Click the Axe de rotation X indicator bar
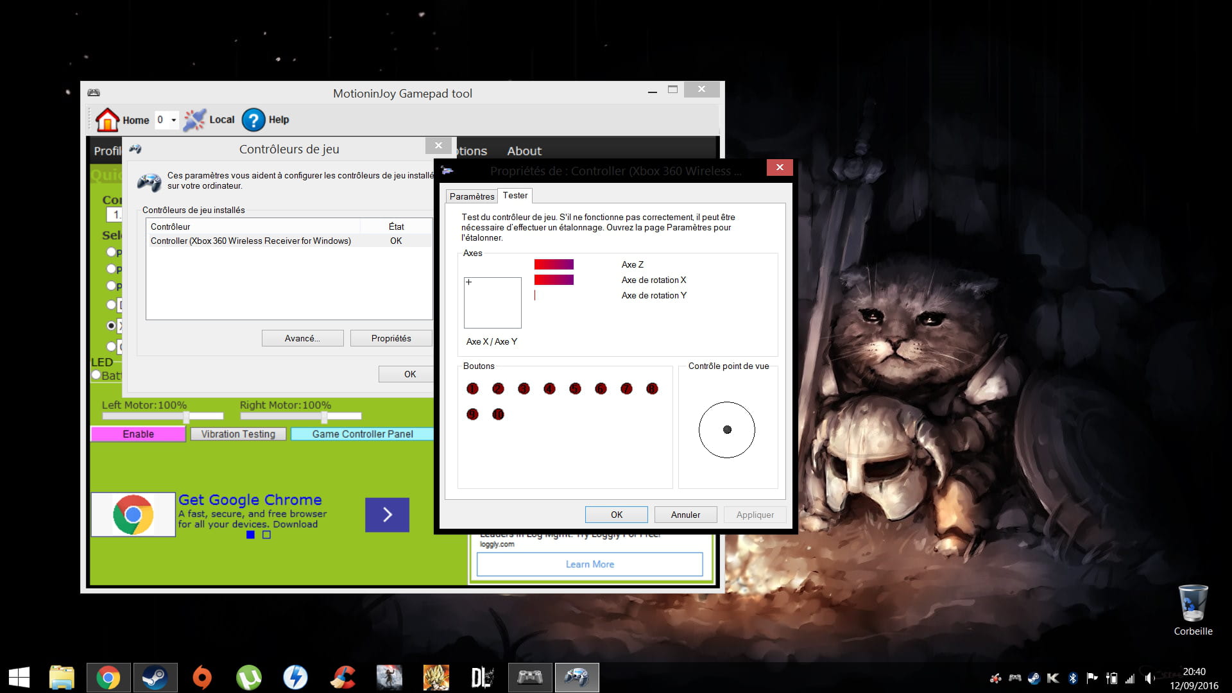The height and width of the screenshot is (693, 1232). click(554, 280)
